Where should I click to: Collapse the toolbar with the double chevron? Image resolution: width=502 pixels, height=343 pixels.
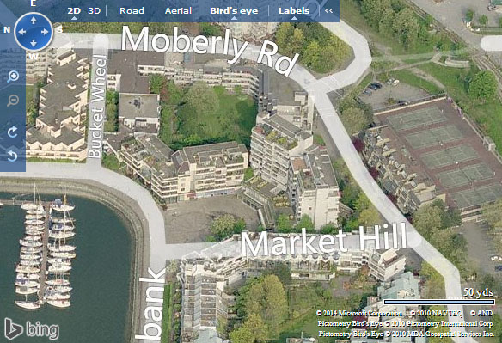329,10
